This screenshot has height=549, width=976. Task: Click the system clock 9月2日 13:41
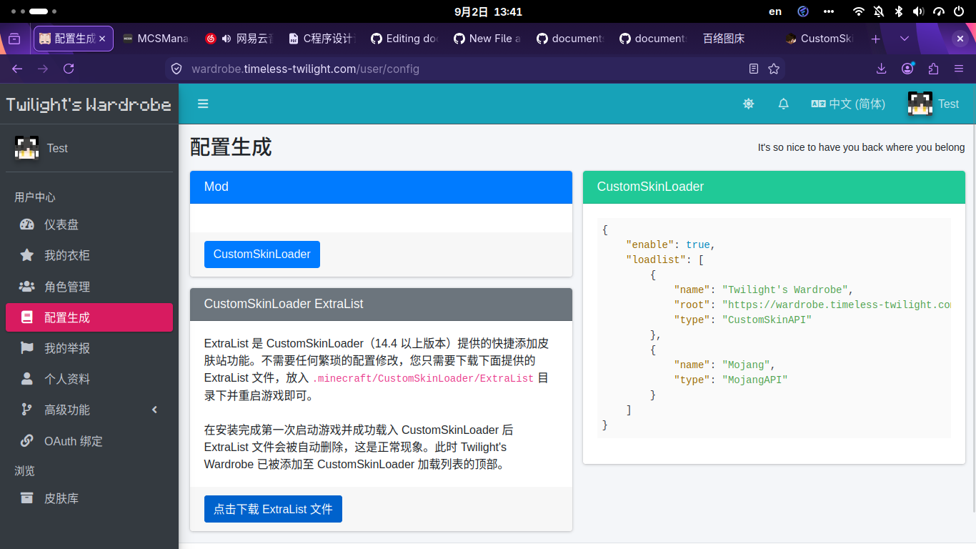coord(488,11)
